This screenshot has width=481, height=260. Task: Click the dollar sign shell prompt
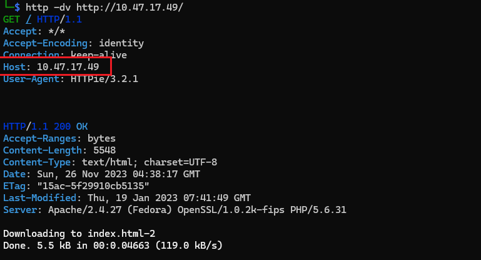[17, 8]
